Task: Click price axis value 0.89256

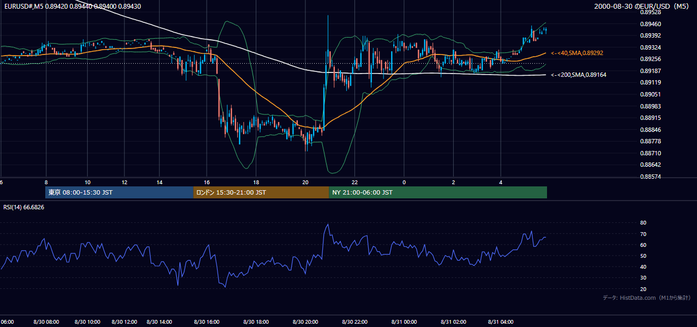Action: pos(651,59)
